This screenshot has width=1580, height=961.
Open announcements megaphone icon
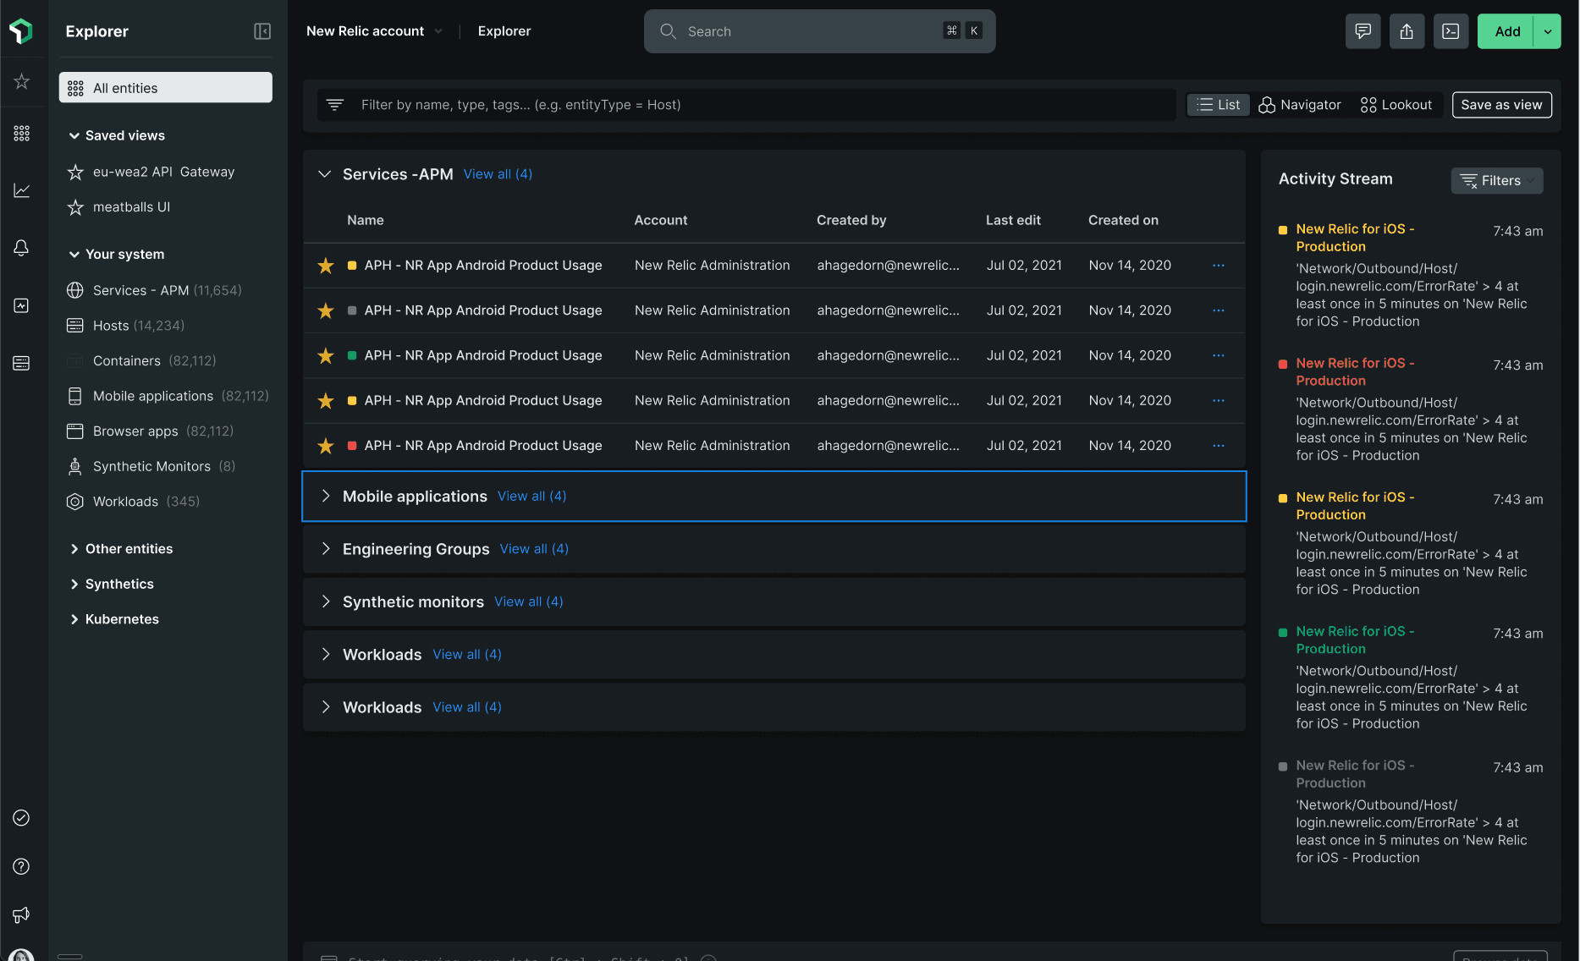coord(22,914)
